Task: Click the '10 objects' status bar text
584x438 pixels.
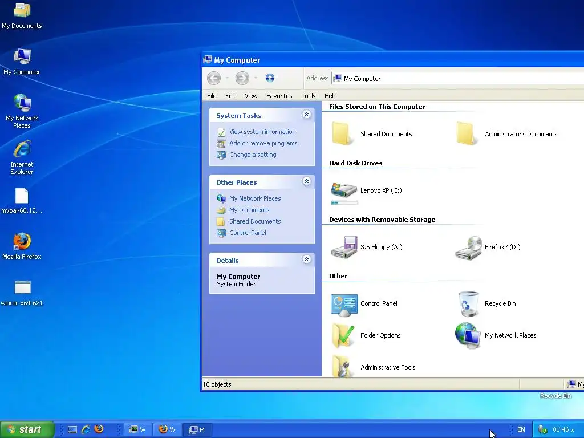Action: coord(217,384)
